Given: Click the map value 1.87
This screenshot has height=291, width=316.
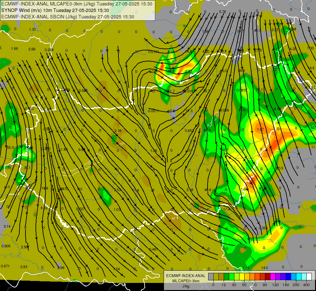Looking at the screenshot, I should (x=260, y=129).
